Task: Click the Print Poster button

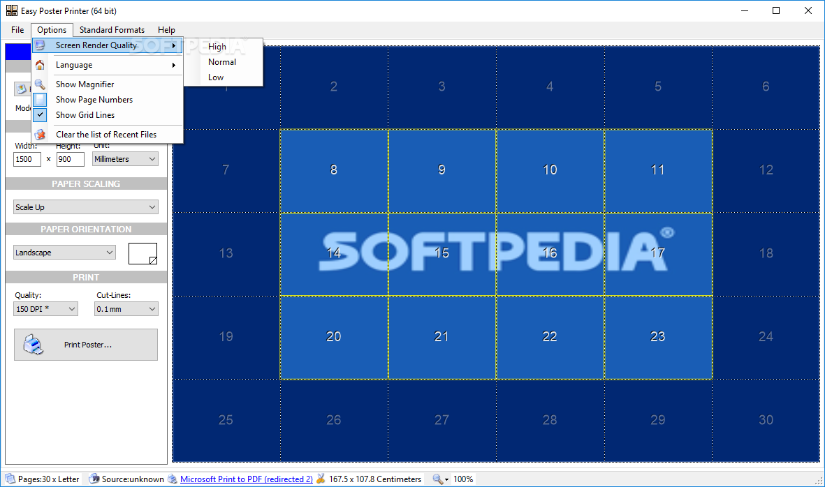Action: [x=86, y=345]
